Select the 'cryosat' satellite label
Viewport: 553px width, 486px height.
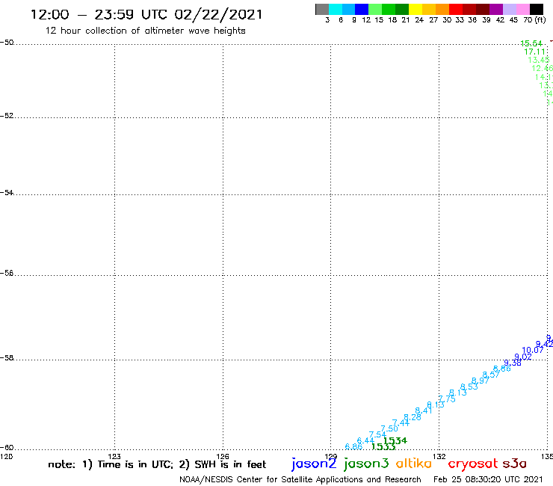[473, 464]
